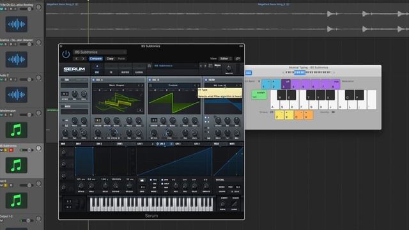
Task: Open Serum's Menu dropdown
Action: (x=217, y=65)
